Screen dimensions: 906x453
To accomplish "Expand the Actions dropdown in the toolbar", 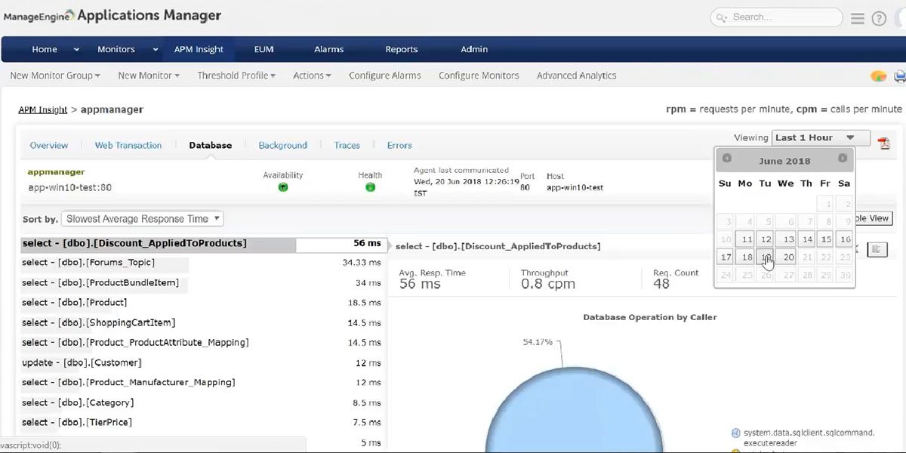I will pos(311,75).
